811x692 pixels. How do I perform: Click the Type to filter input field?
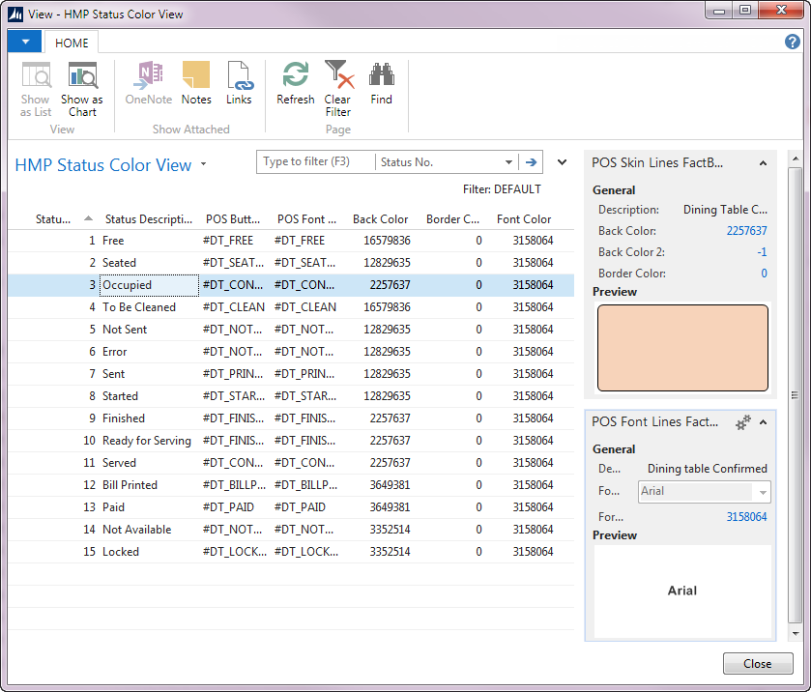tap(315, 162)
